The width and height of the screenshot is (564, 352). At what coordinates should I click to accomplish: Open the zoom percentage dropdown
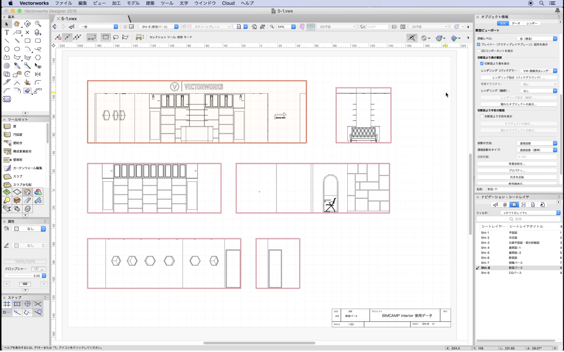(286, 27)
